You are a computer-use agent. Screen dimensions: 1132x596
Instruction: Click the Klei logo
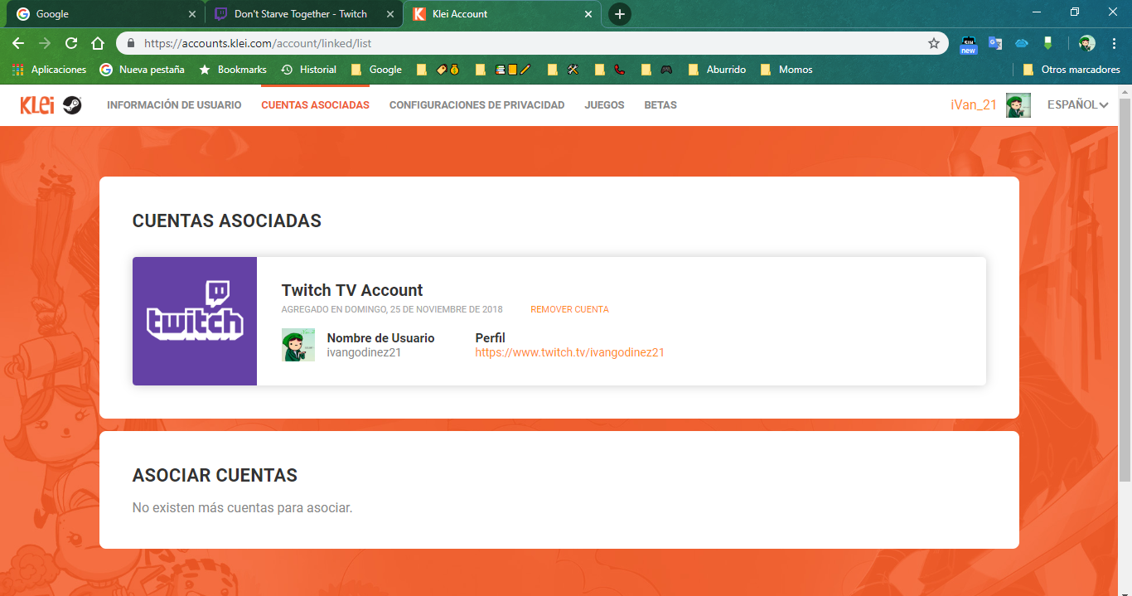point(38,105)
